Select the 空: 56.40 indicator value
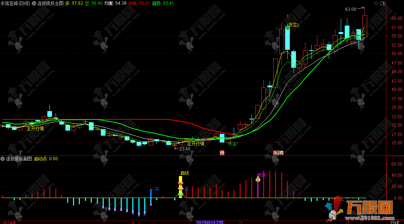 pos(94,3)
